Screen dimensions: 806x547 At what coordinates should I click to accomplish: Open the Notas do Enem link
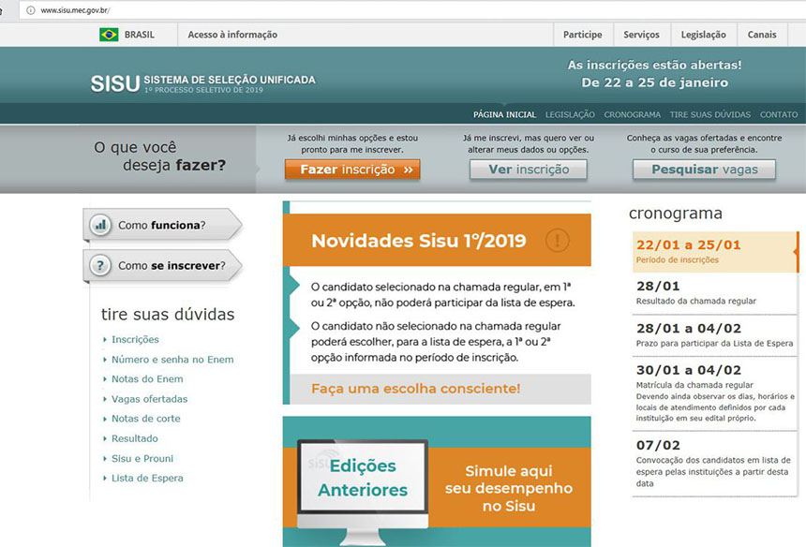(147, 379)
